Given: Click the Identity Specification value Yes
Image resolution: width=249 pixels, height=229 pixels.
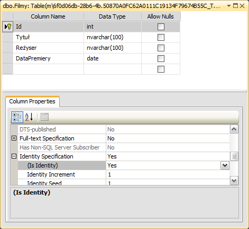Looking at the screenshot, I should tap(168, 156).
